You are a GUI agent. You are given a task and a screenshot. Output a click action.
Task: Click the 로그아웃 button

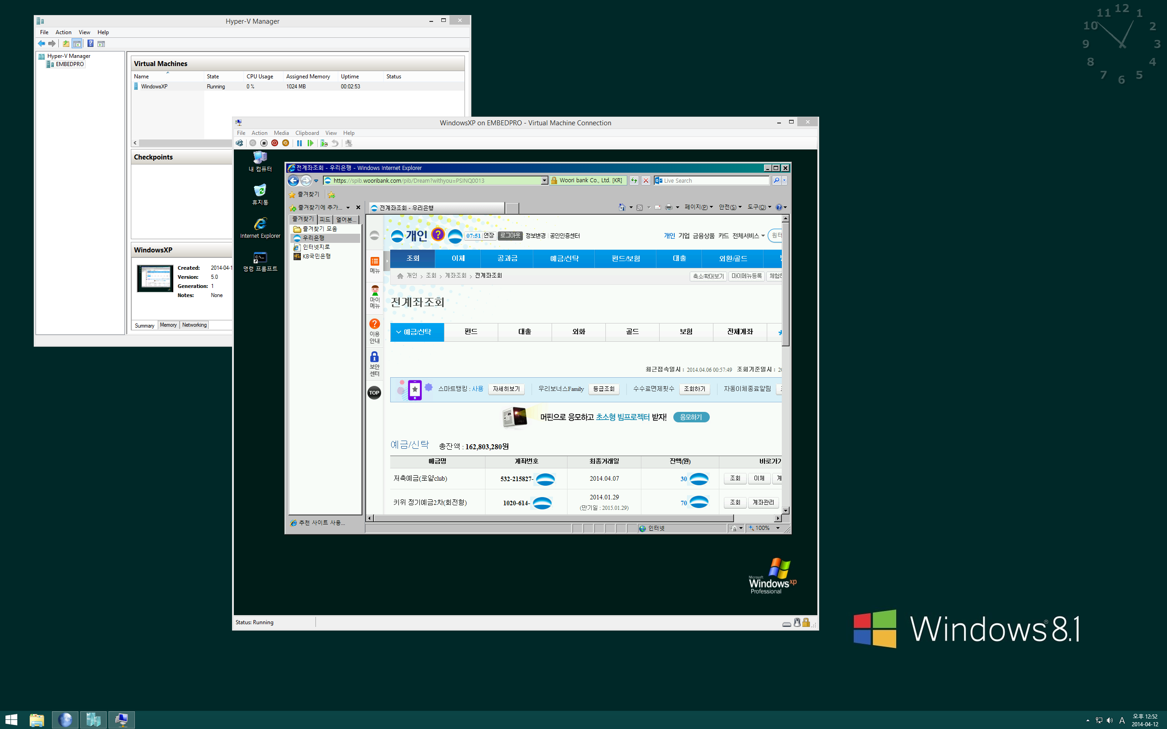(x=510, y=235)
